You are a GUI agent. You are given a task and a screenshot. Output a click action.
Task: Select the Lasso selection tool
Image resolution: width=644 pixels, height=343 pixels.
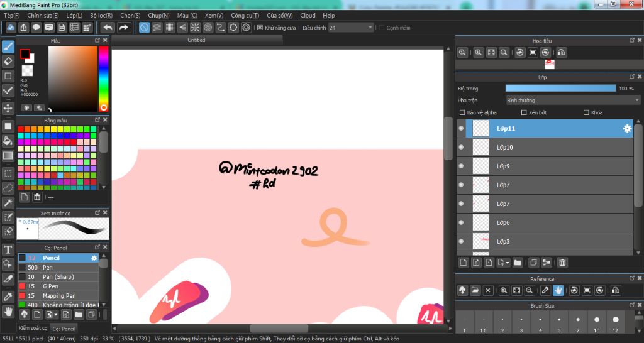8,188
